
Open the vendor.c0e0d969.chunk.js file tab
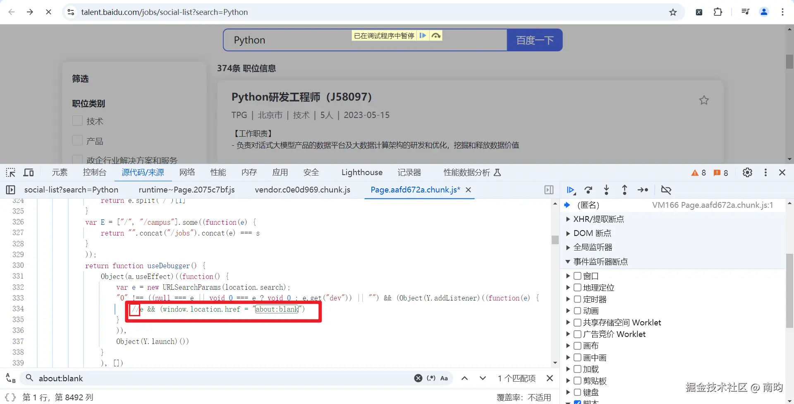tap(303, 190)
